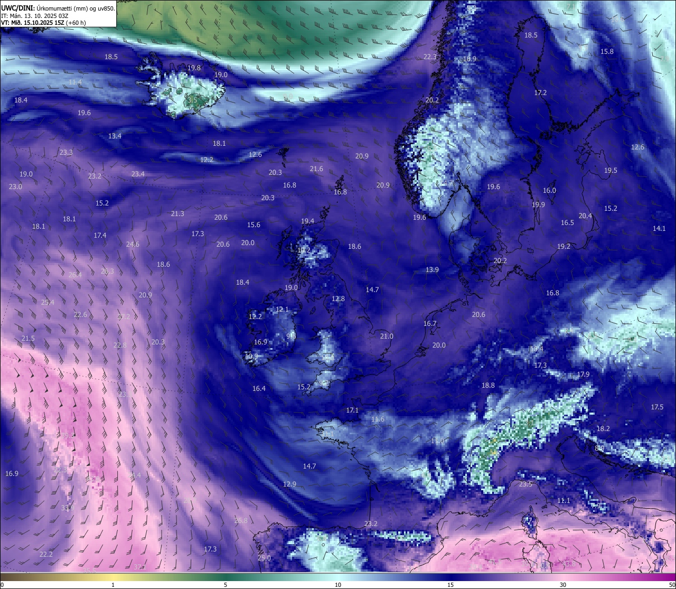The height and width of the screenshot is (589, 676).
Task: Click the 19.8 value over Iceland
Action: pyautogui.click(x=194, y=68)
